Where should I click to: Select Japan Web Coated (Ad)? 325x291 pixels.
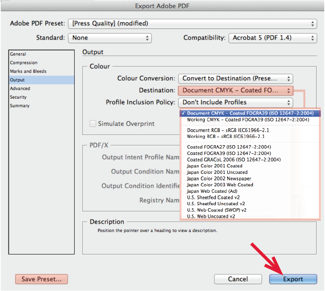[x=250, y=191]
